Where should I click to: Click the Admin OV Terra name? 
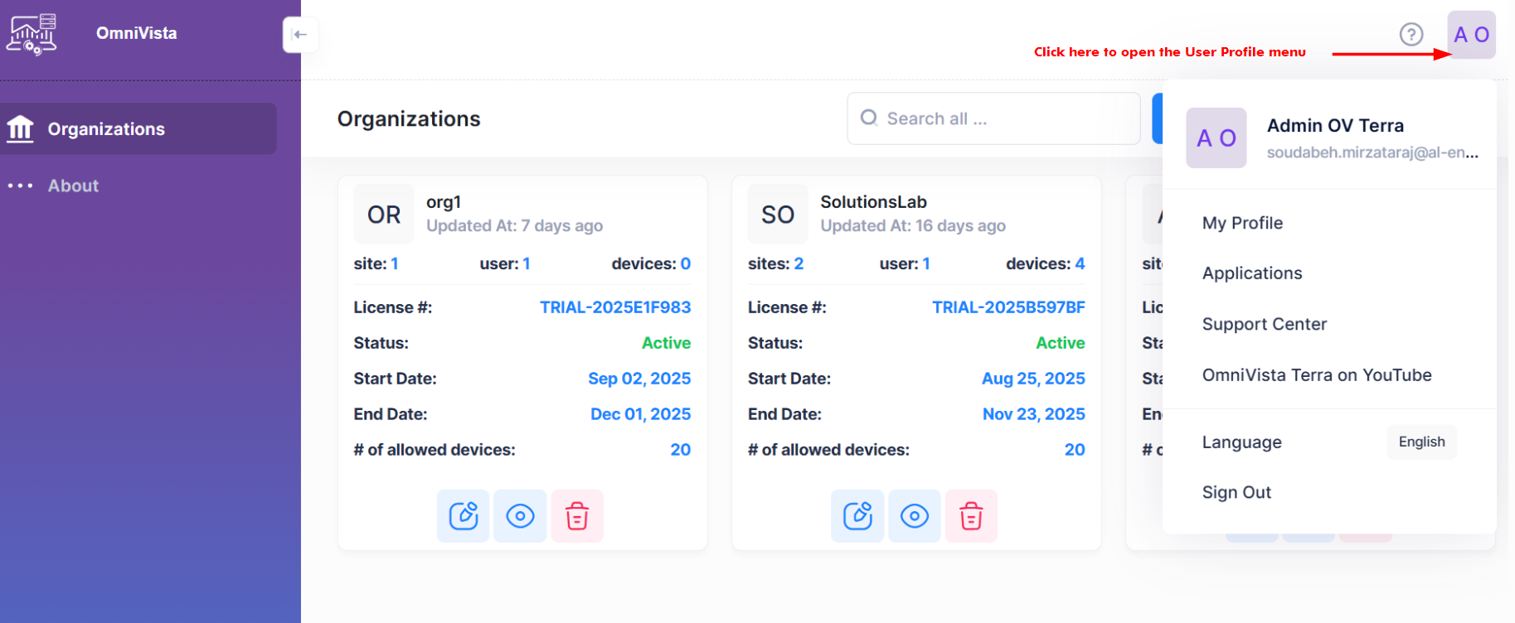(1335, 126)
